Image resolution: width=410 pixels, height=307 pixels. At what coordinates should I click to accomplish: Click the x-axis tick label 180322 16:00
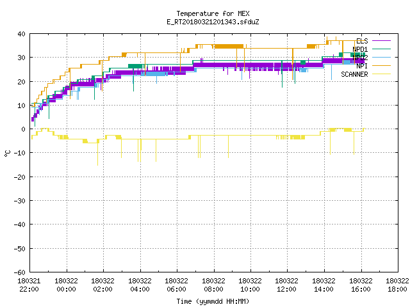(x=361, y=285)
